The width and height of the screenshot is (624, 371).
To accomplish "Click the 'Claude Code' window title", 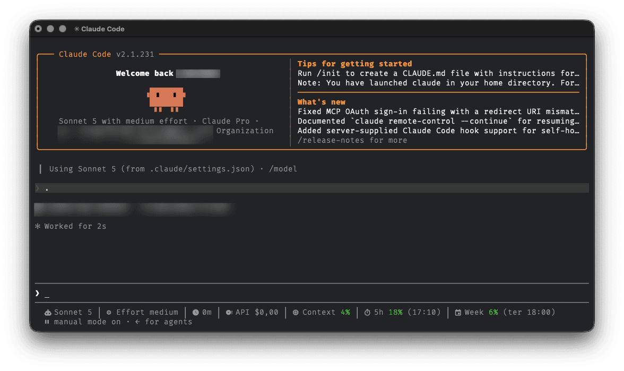I will pos(103,29).
